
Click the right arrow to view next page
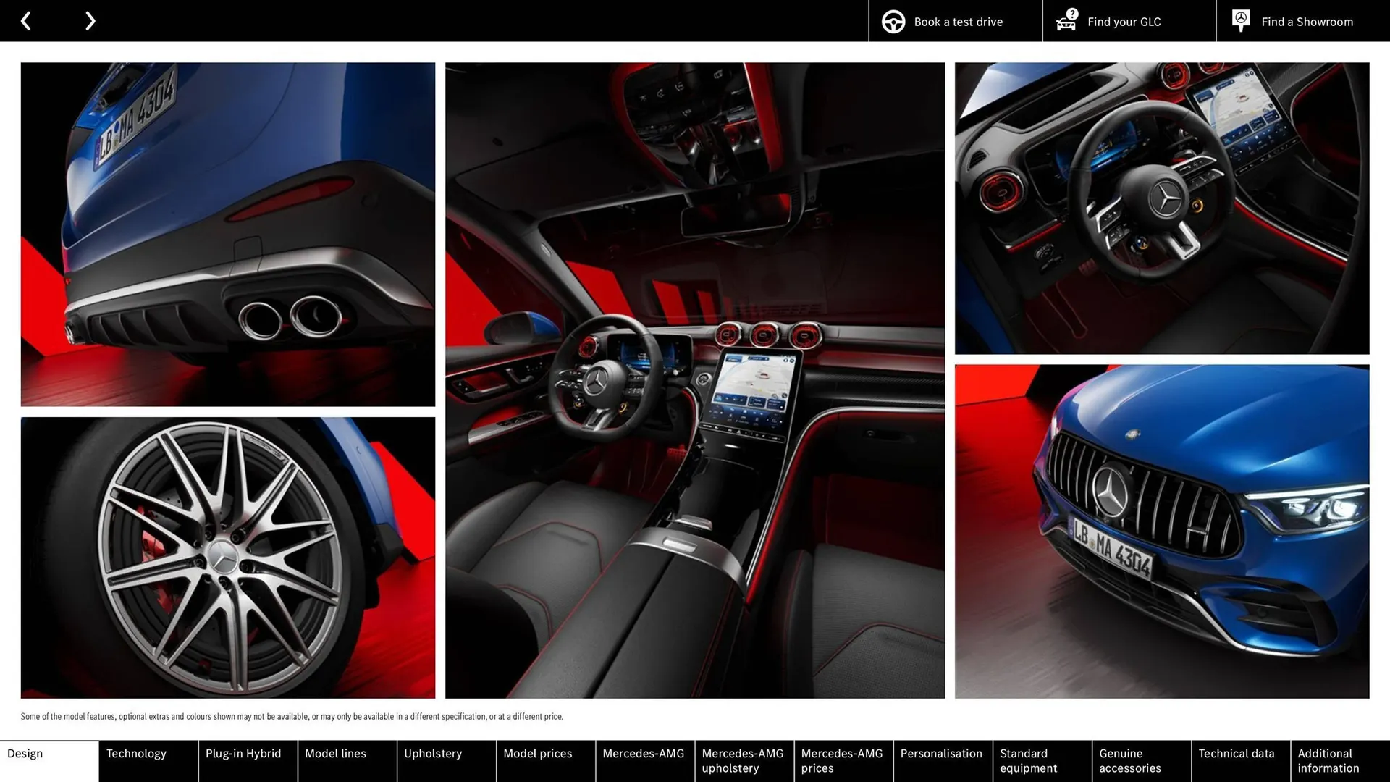point(90,21)
